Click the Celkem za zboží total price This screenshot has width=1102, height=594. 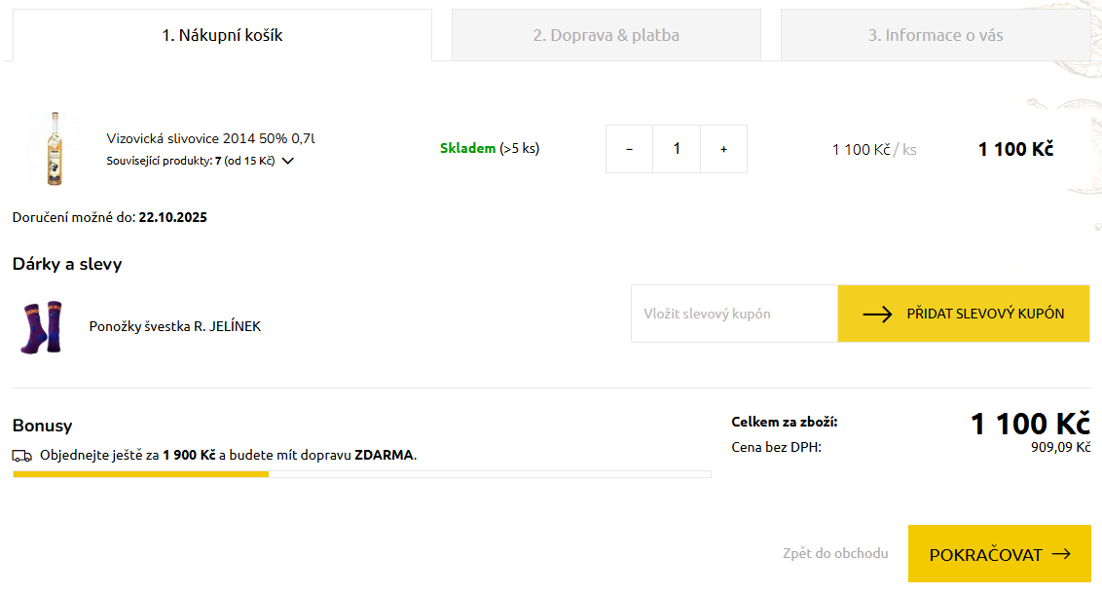pos(1029,425)
